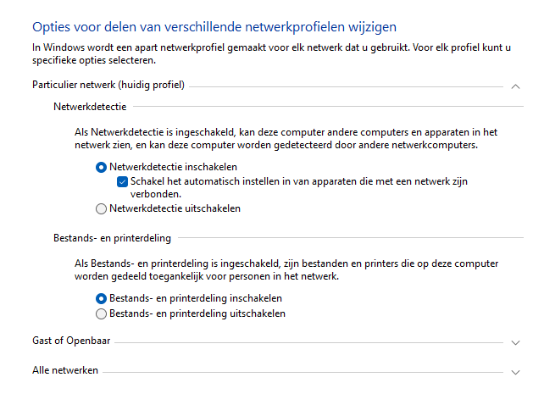Choose the "Netwerkdetectie uitschakelen" radio button

[x=102, y=208]
